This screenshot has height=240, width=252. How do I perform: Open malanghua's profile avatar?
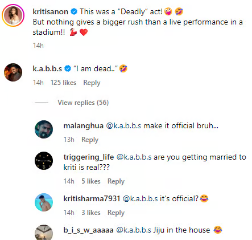pos(44,129)
